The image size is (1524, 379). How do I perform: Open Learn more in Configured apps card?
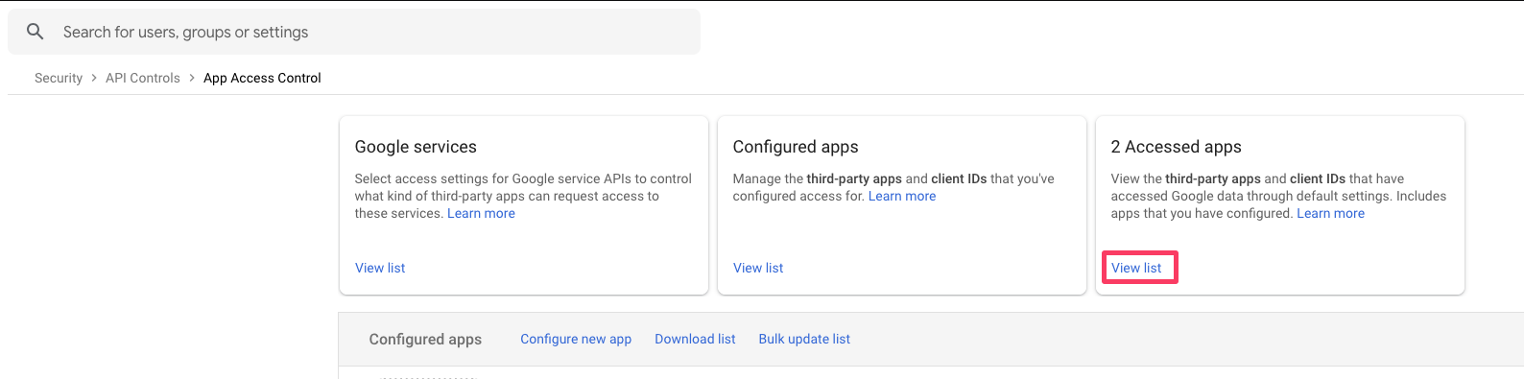pyautogui.click(x=902, y=196)
